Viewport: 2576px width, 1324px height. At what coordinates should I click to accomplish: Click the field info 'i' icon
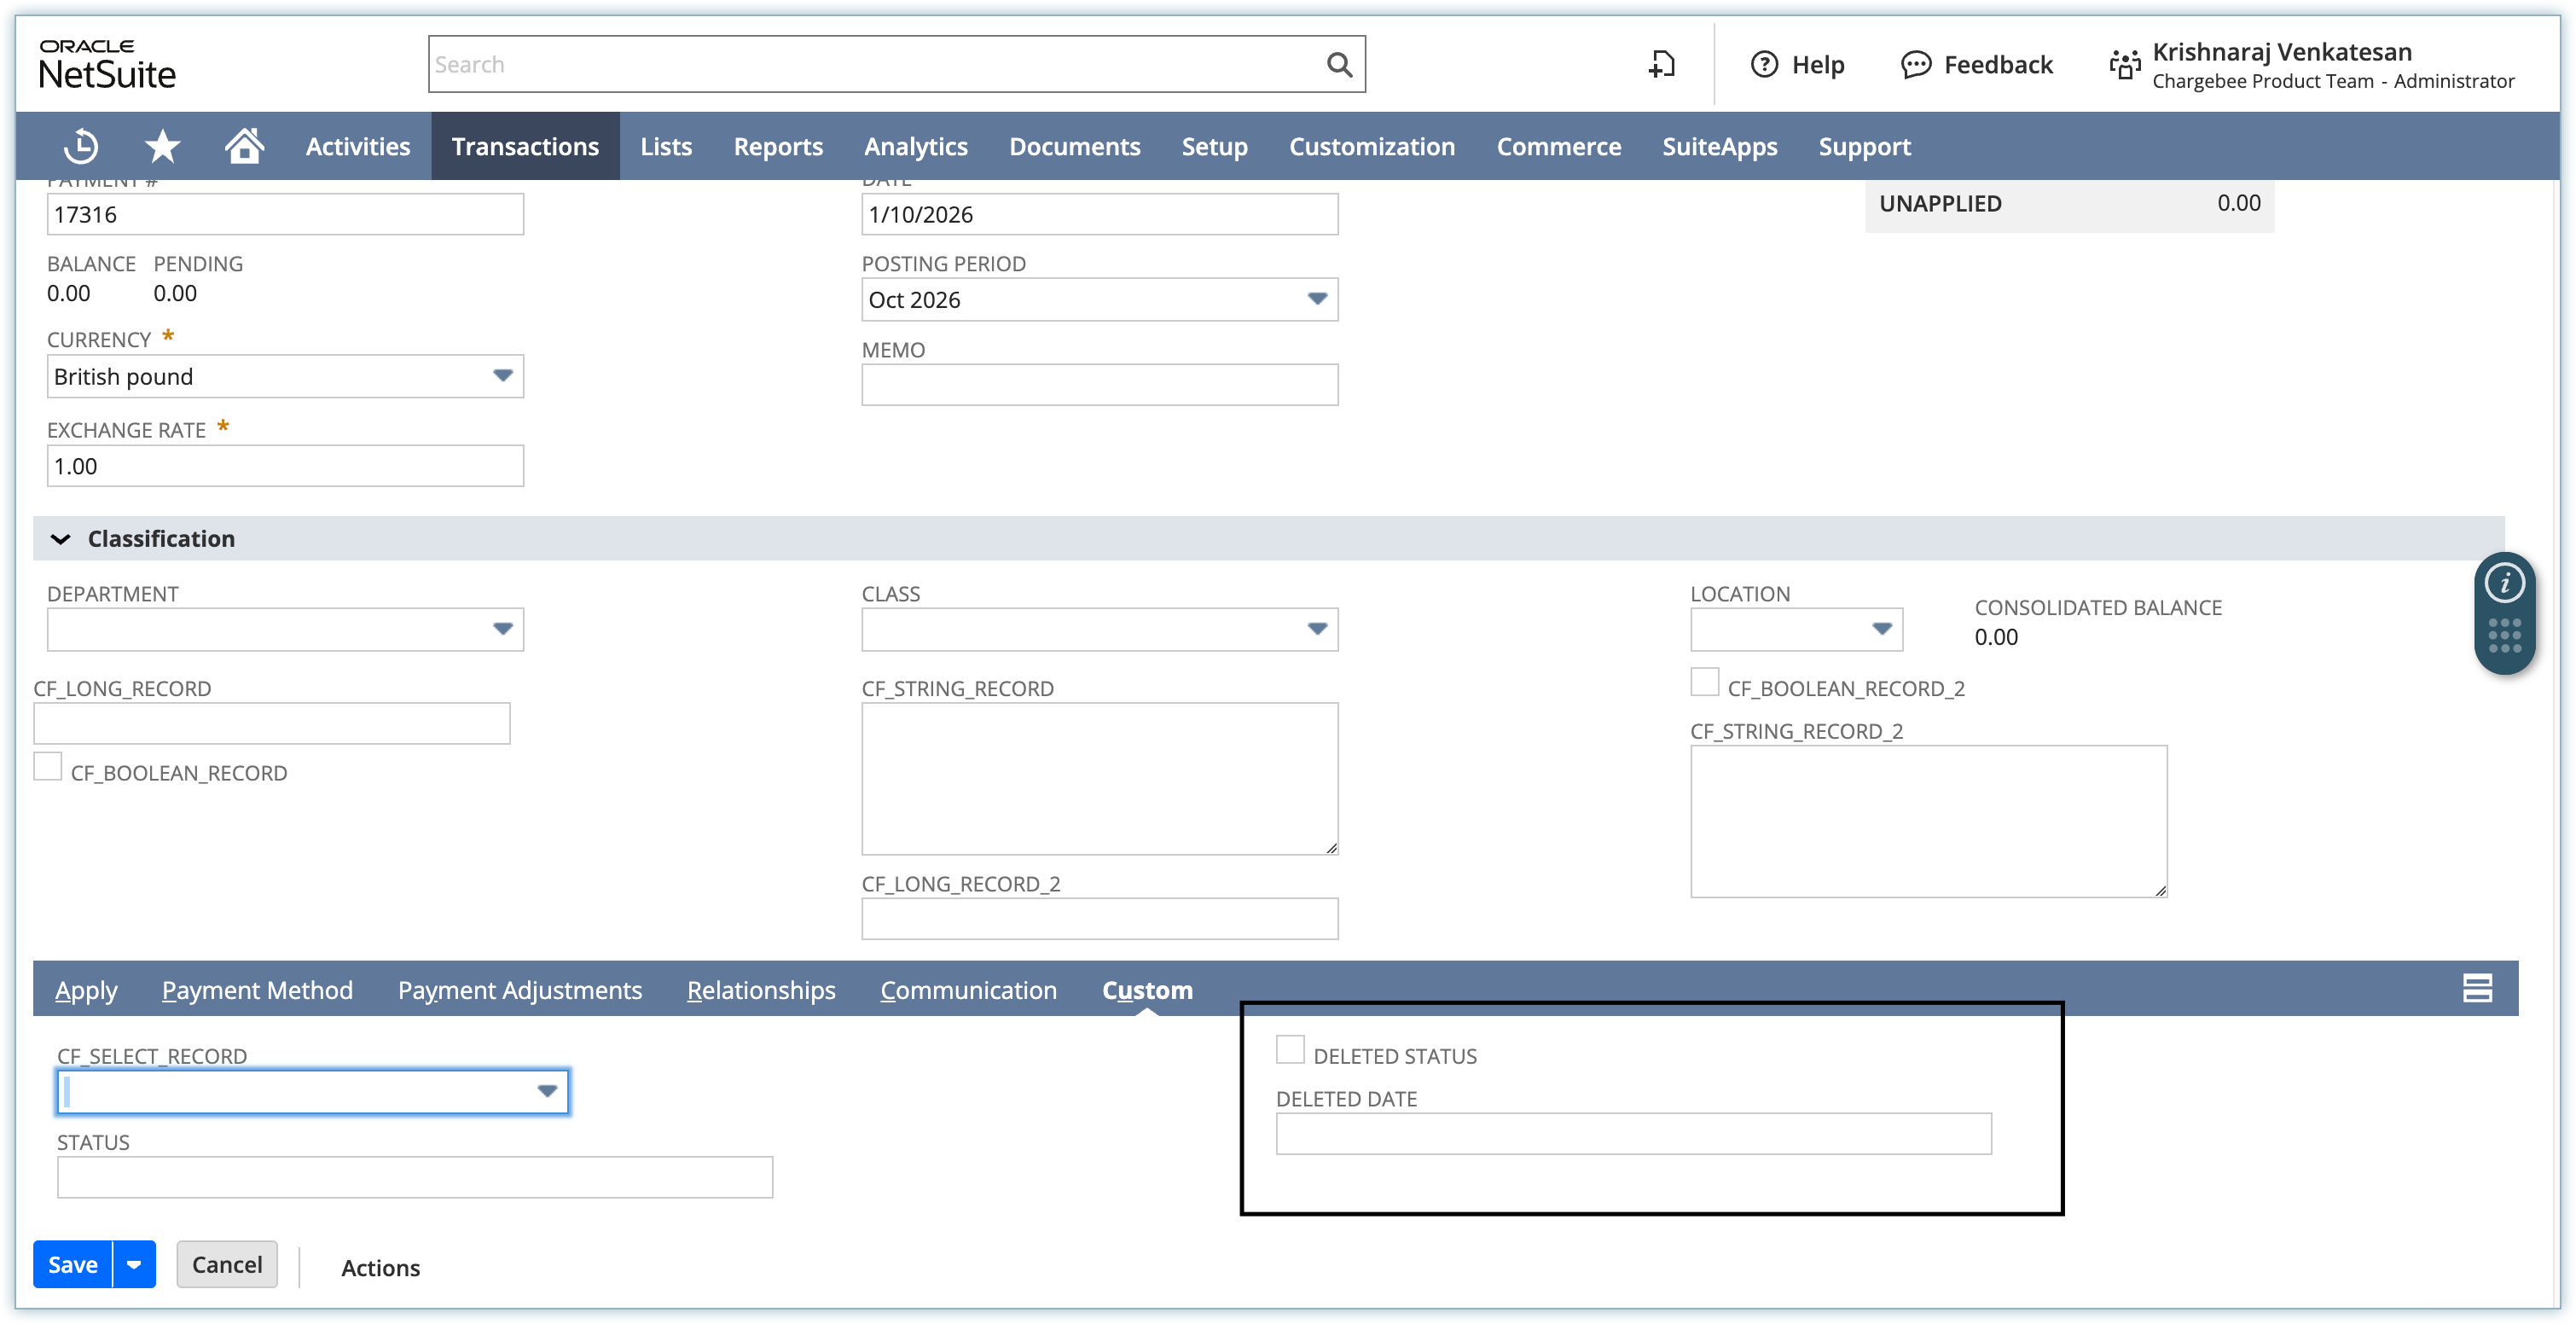point(2504,583)
